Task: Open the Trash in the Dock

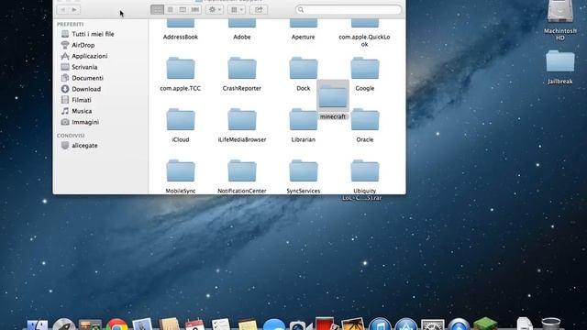Action: point(551,324)
